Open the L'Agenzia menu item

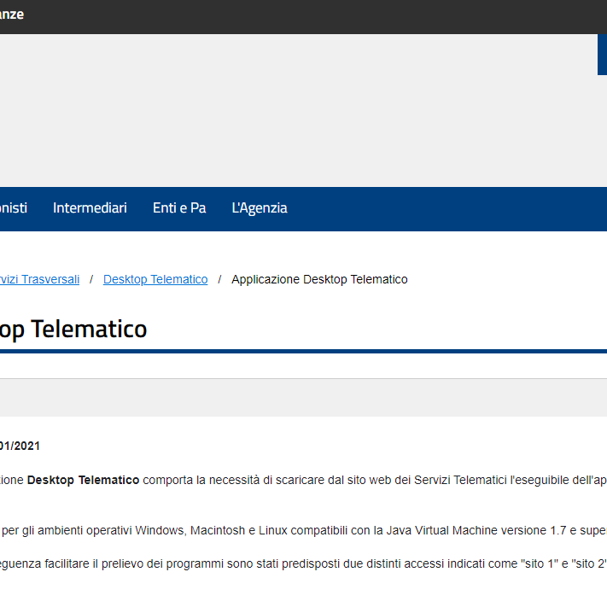click(260, 208)
